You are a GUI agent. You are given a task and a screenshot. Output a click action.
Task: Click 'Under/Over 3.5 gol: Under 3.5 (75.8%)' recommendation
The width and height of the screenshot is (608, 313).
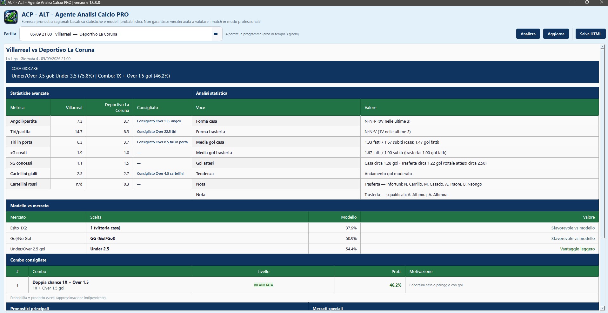tap(53, 76)
